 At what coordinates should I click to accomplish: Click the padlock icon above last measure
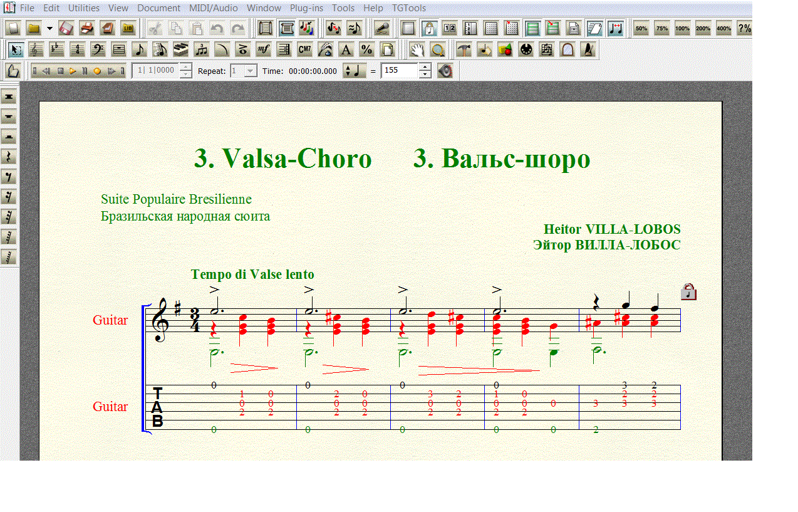[688, 292]
